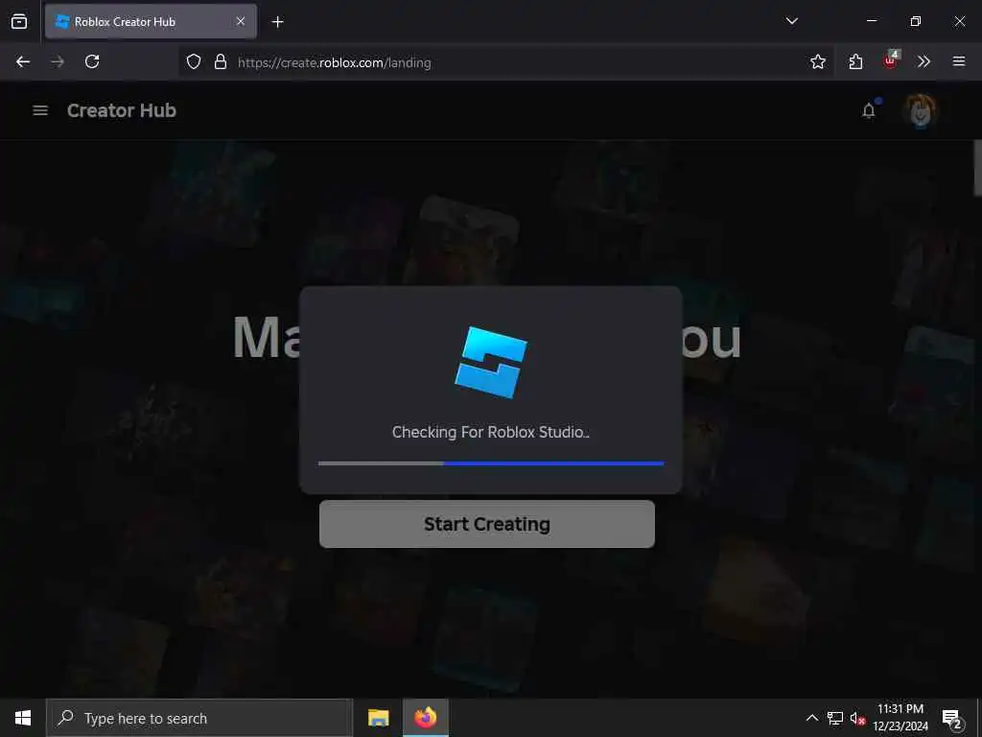Show hidden system tray icons
Viewport: 982px width, 737px height.
(811, 718)
